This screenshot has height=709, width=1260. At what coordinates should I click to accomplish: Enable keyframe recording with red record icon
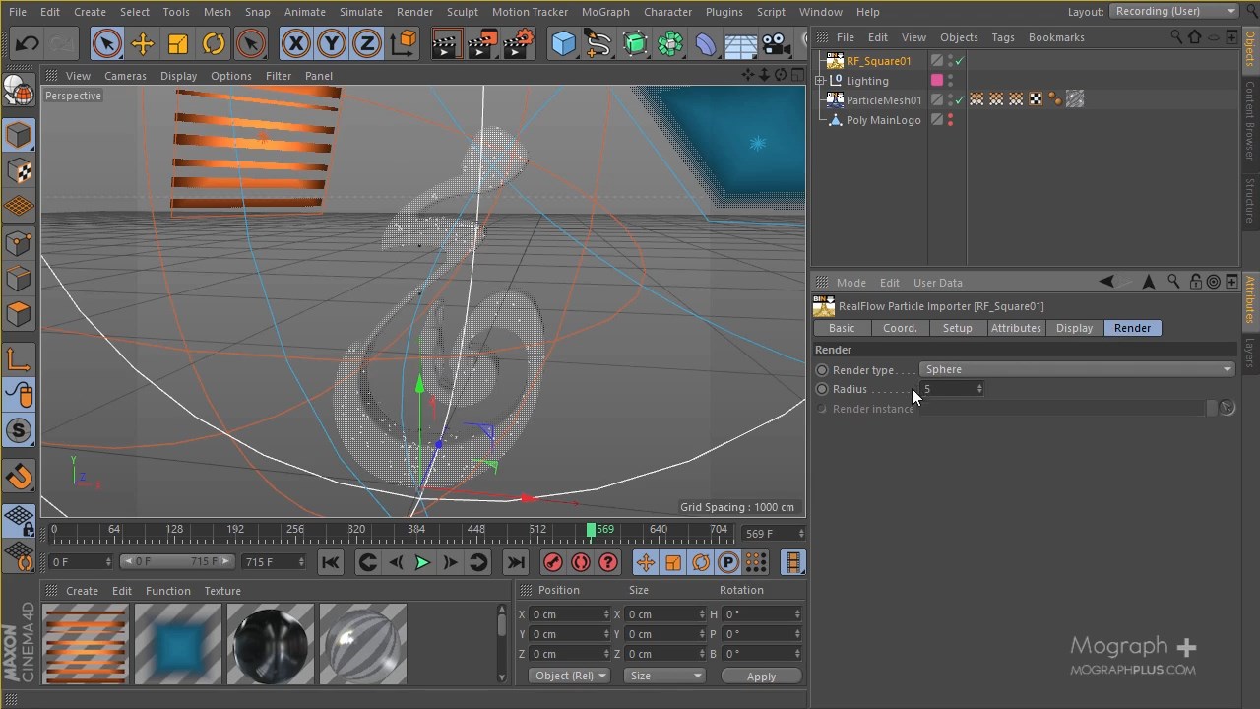(x=553, y=562)
